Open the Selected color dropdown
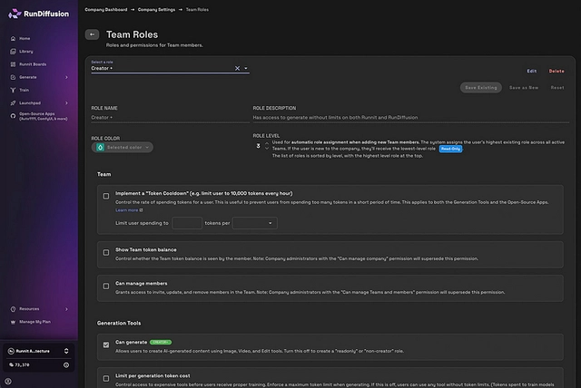The width and height of the screenshot is (581, 388). pyautogui.click(x=123, y=147)
